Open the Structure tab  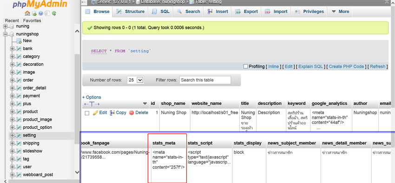130,12
